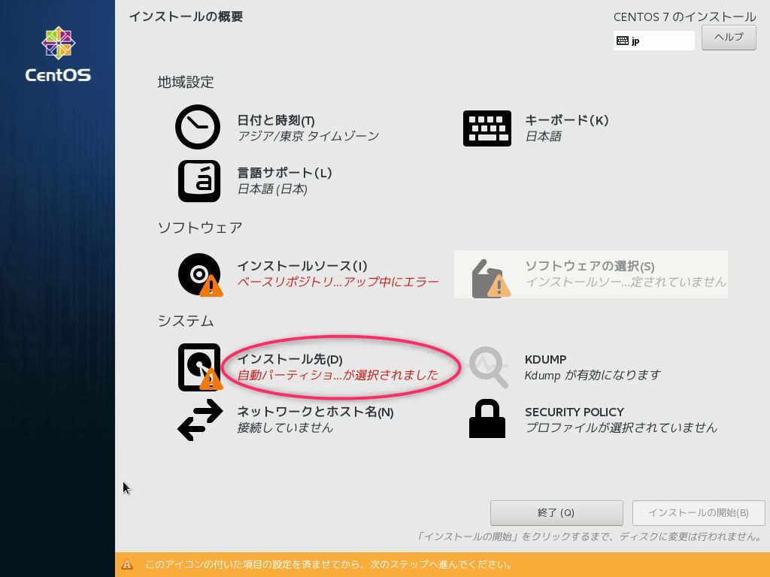Open the ネットワークとホスト名 arrows icon
Screen dimensions: 770x577
point(200,420)
